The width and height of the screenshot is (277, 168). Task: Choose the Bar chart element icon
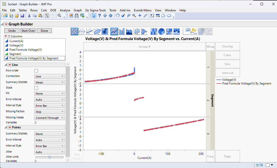pyautogui.click(x=122, y=32)
